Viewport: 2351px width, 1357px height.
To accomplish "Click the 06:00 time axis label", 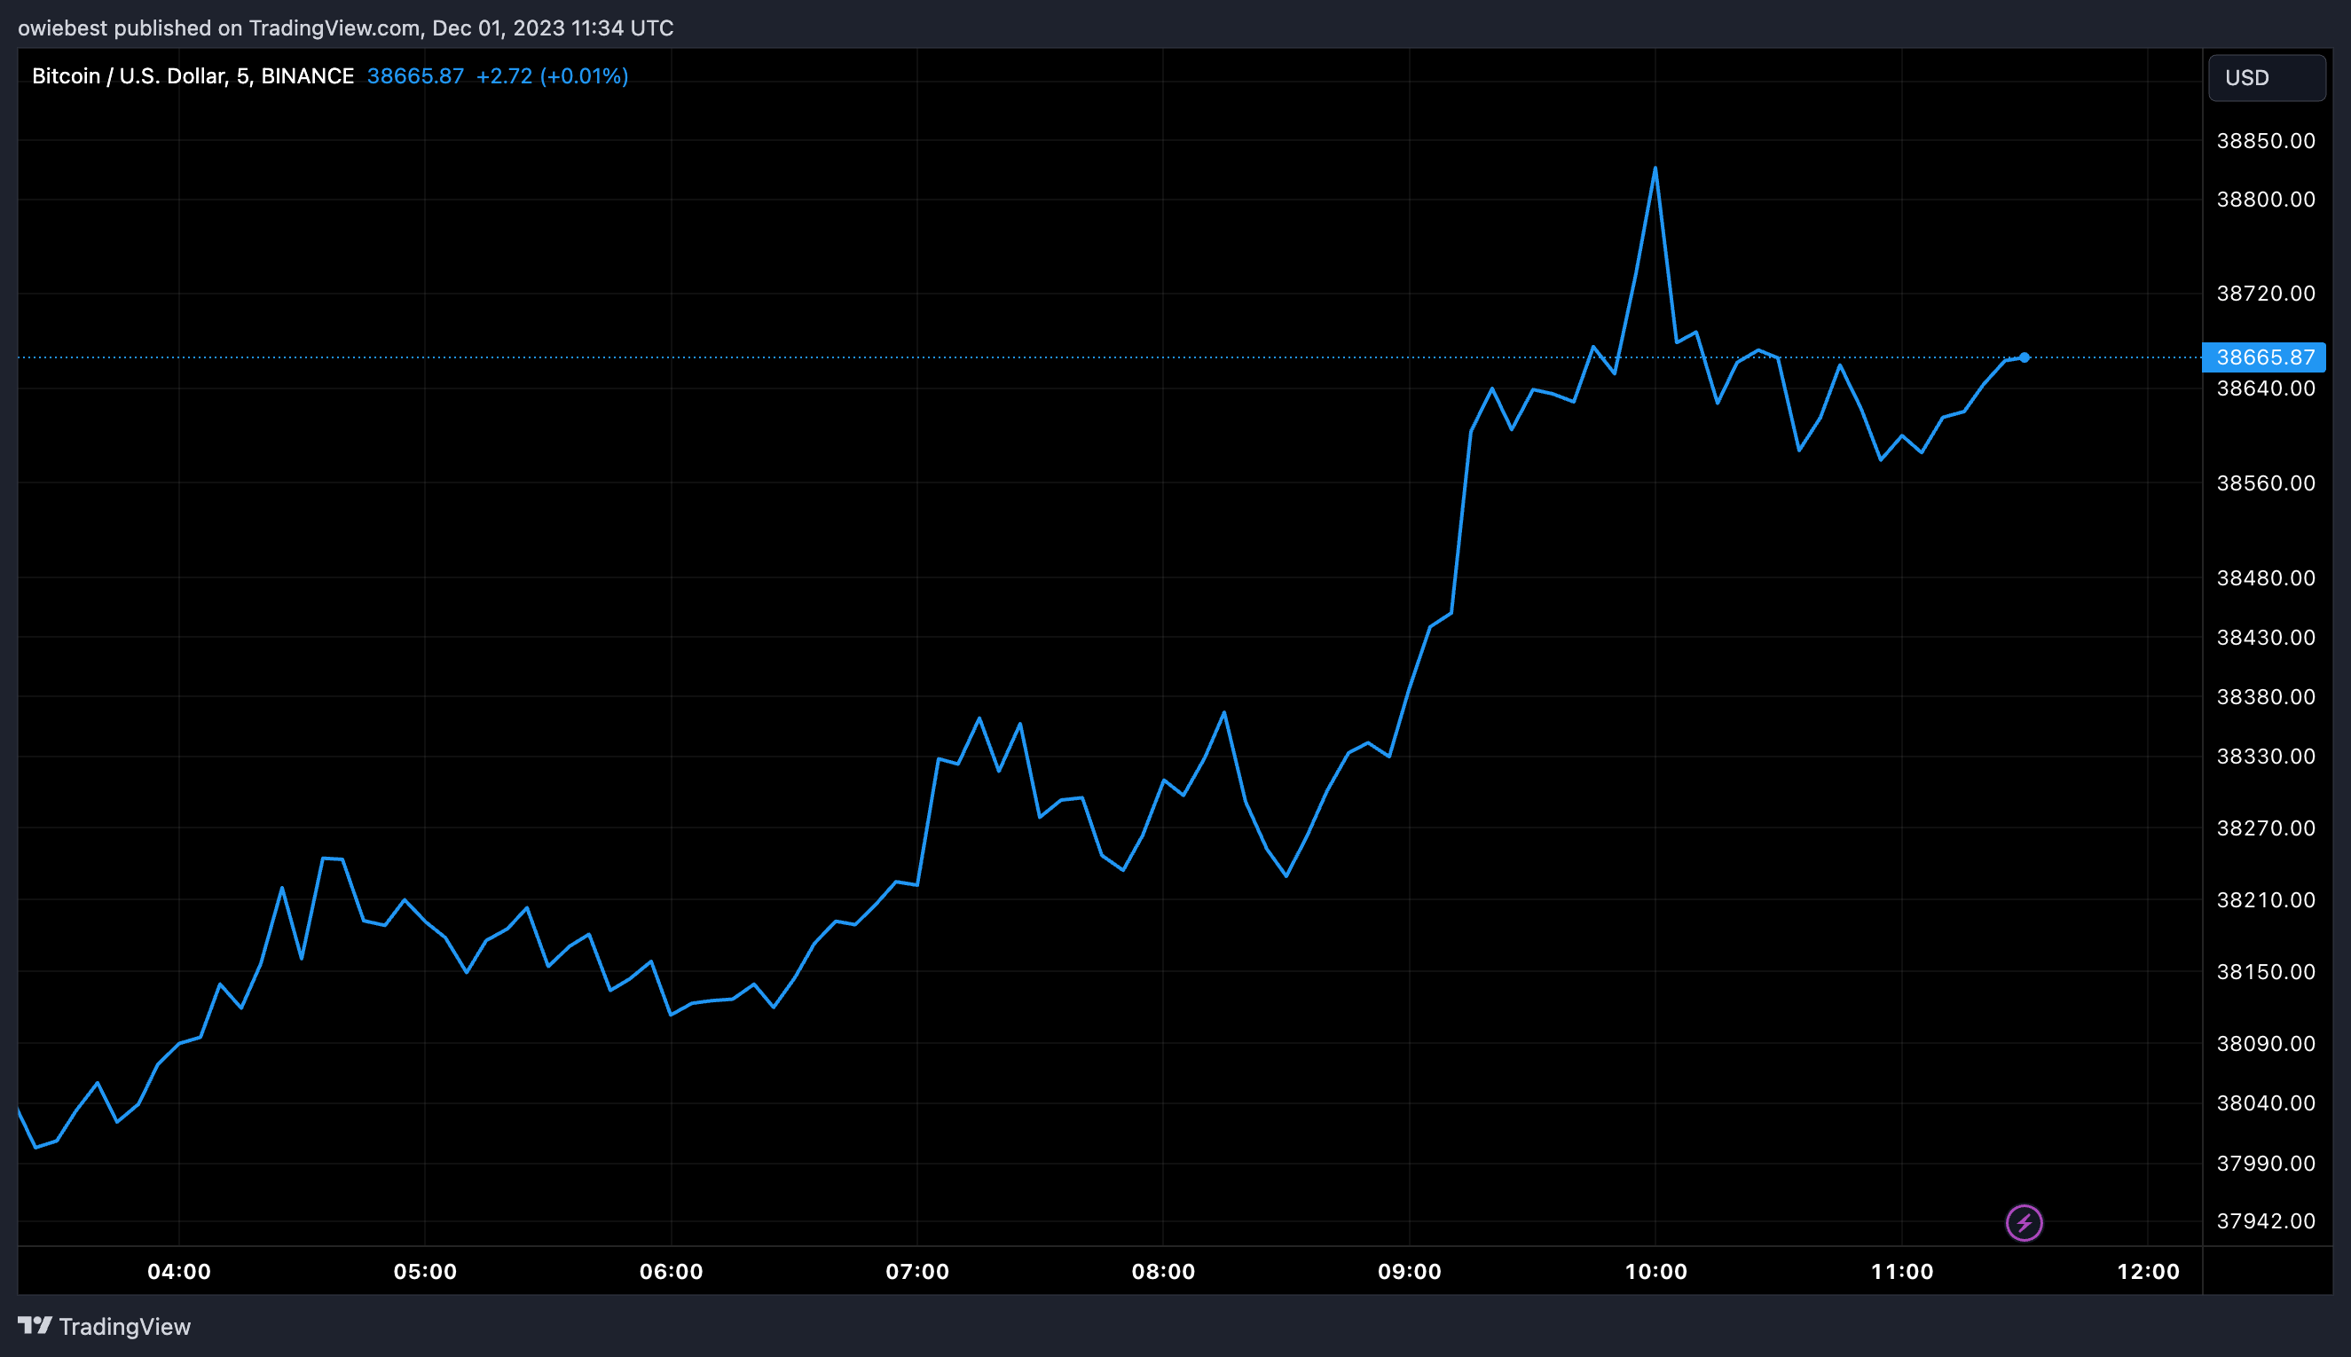I will pos(672,1271).
